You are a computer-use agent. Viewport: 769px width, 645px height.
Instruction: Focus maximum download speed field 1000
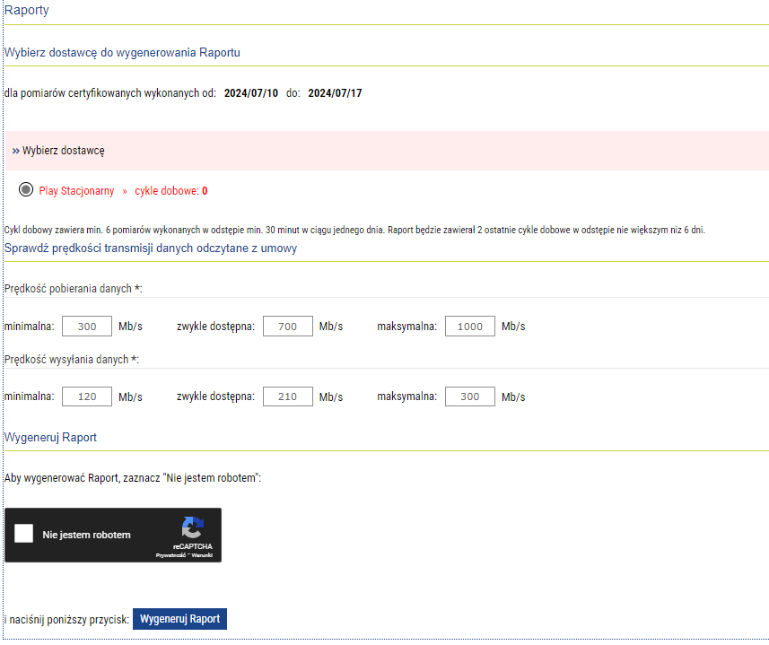pos(470,327)
